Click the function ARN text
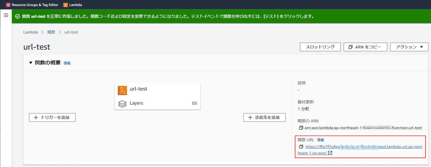 click(x=363, y=128)
